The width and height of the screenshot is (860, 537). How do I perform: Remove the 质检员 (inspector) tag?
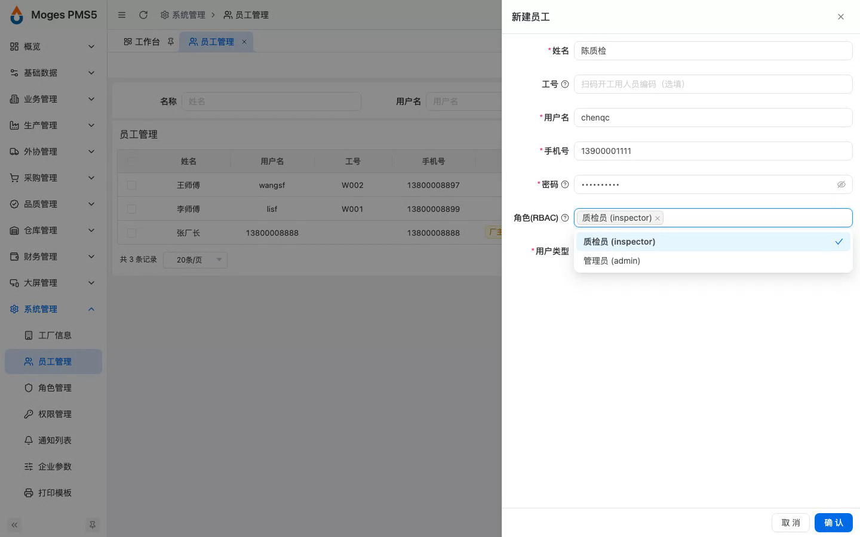[658, 218]
